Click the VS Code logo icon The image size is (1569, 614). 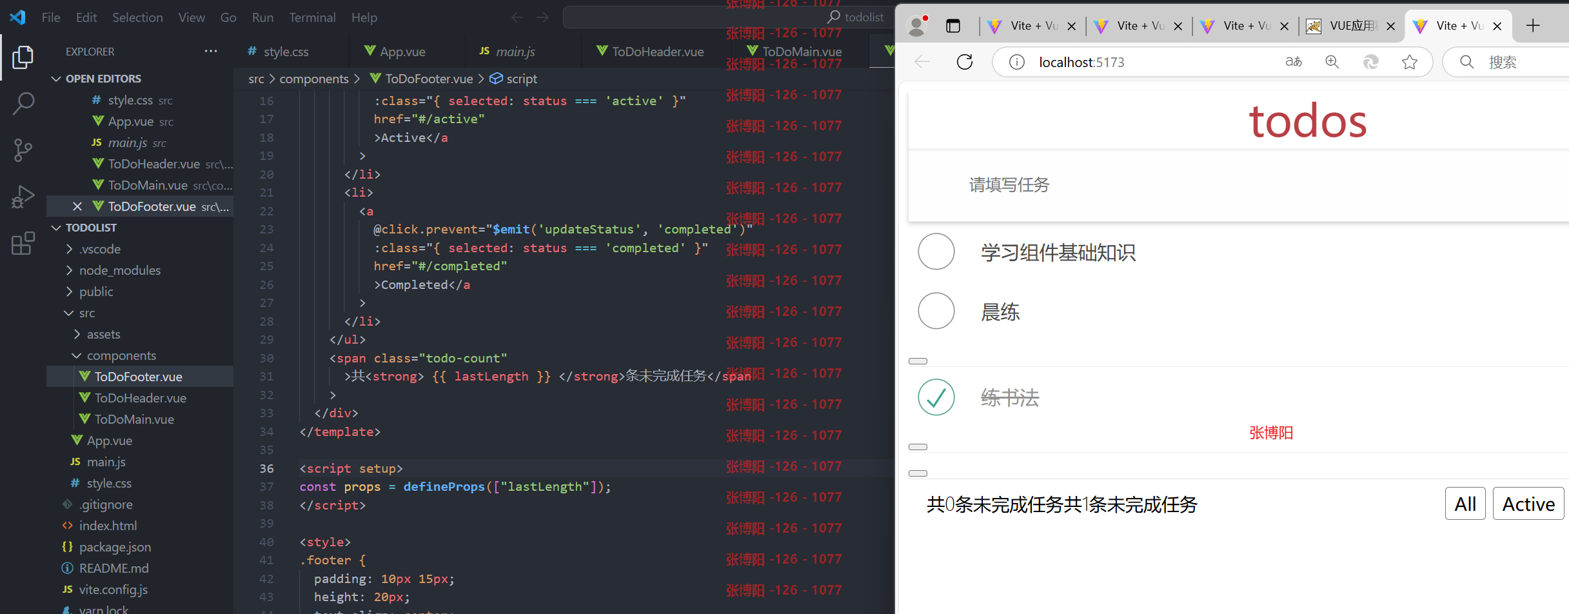tap(18, 17)
